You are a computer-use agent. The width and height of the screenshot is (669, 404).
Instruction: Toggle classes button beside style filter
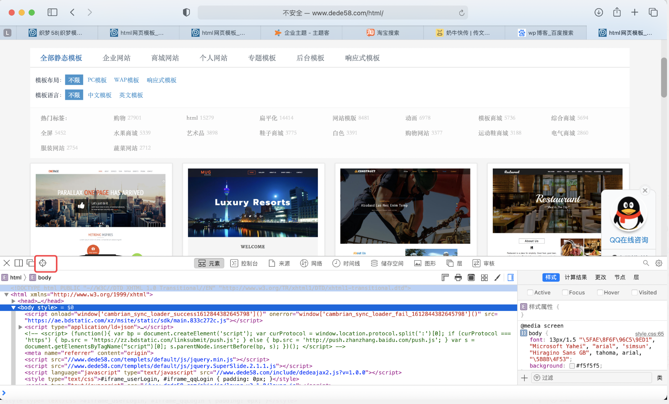pos(660,378)
